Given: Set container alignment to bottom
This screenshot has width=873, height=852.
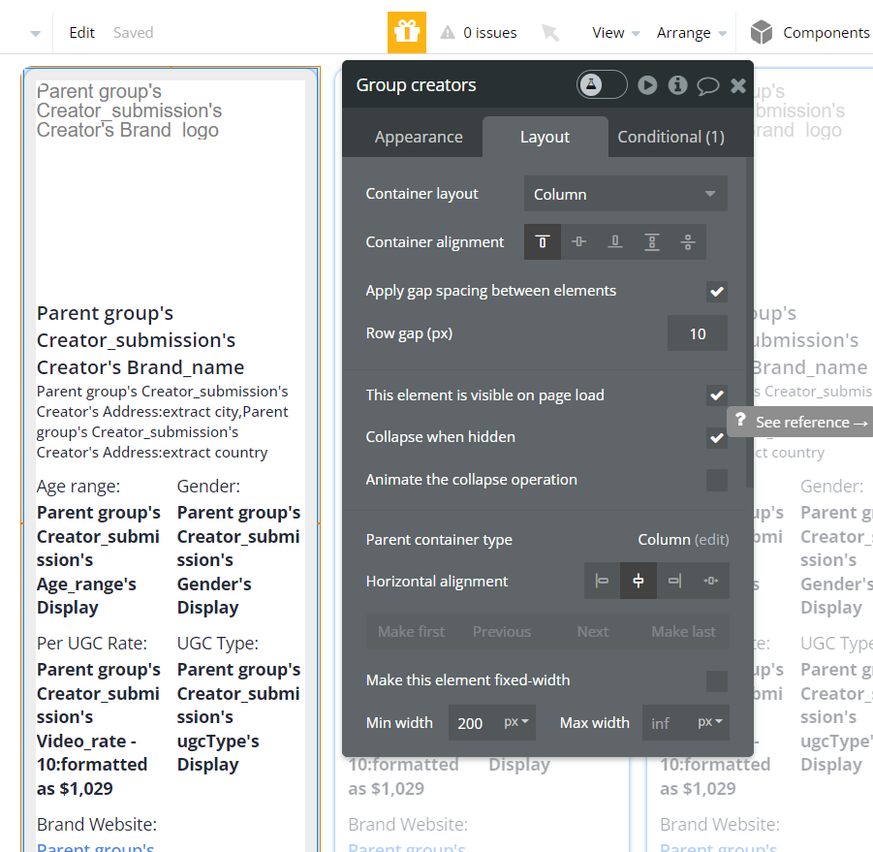Looking at the screenshot, I should point(615,241).
